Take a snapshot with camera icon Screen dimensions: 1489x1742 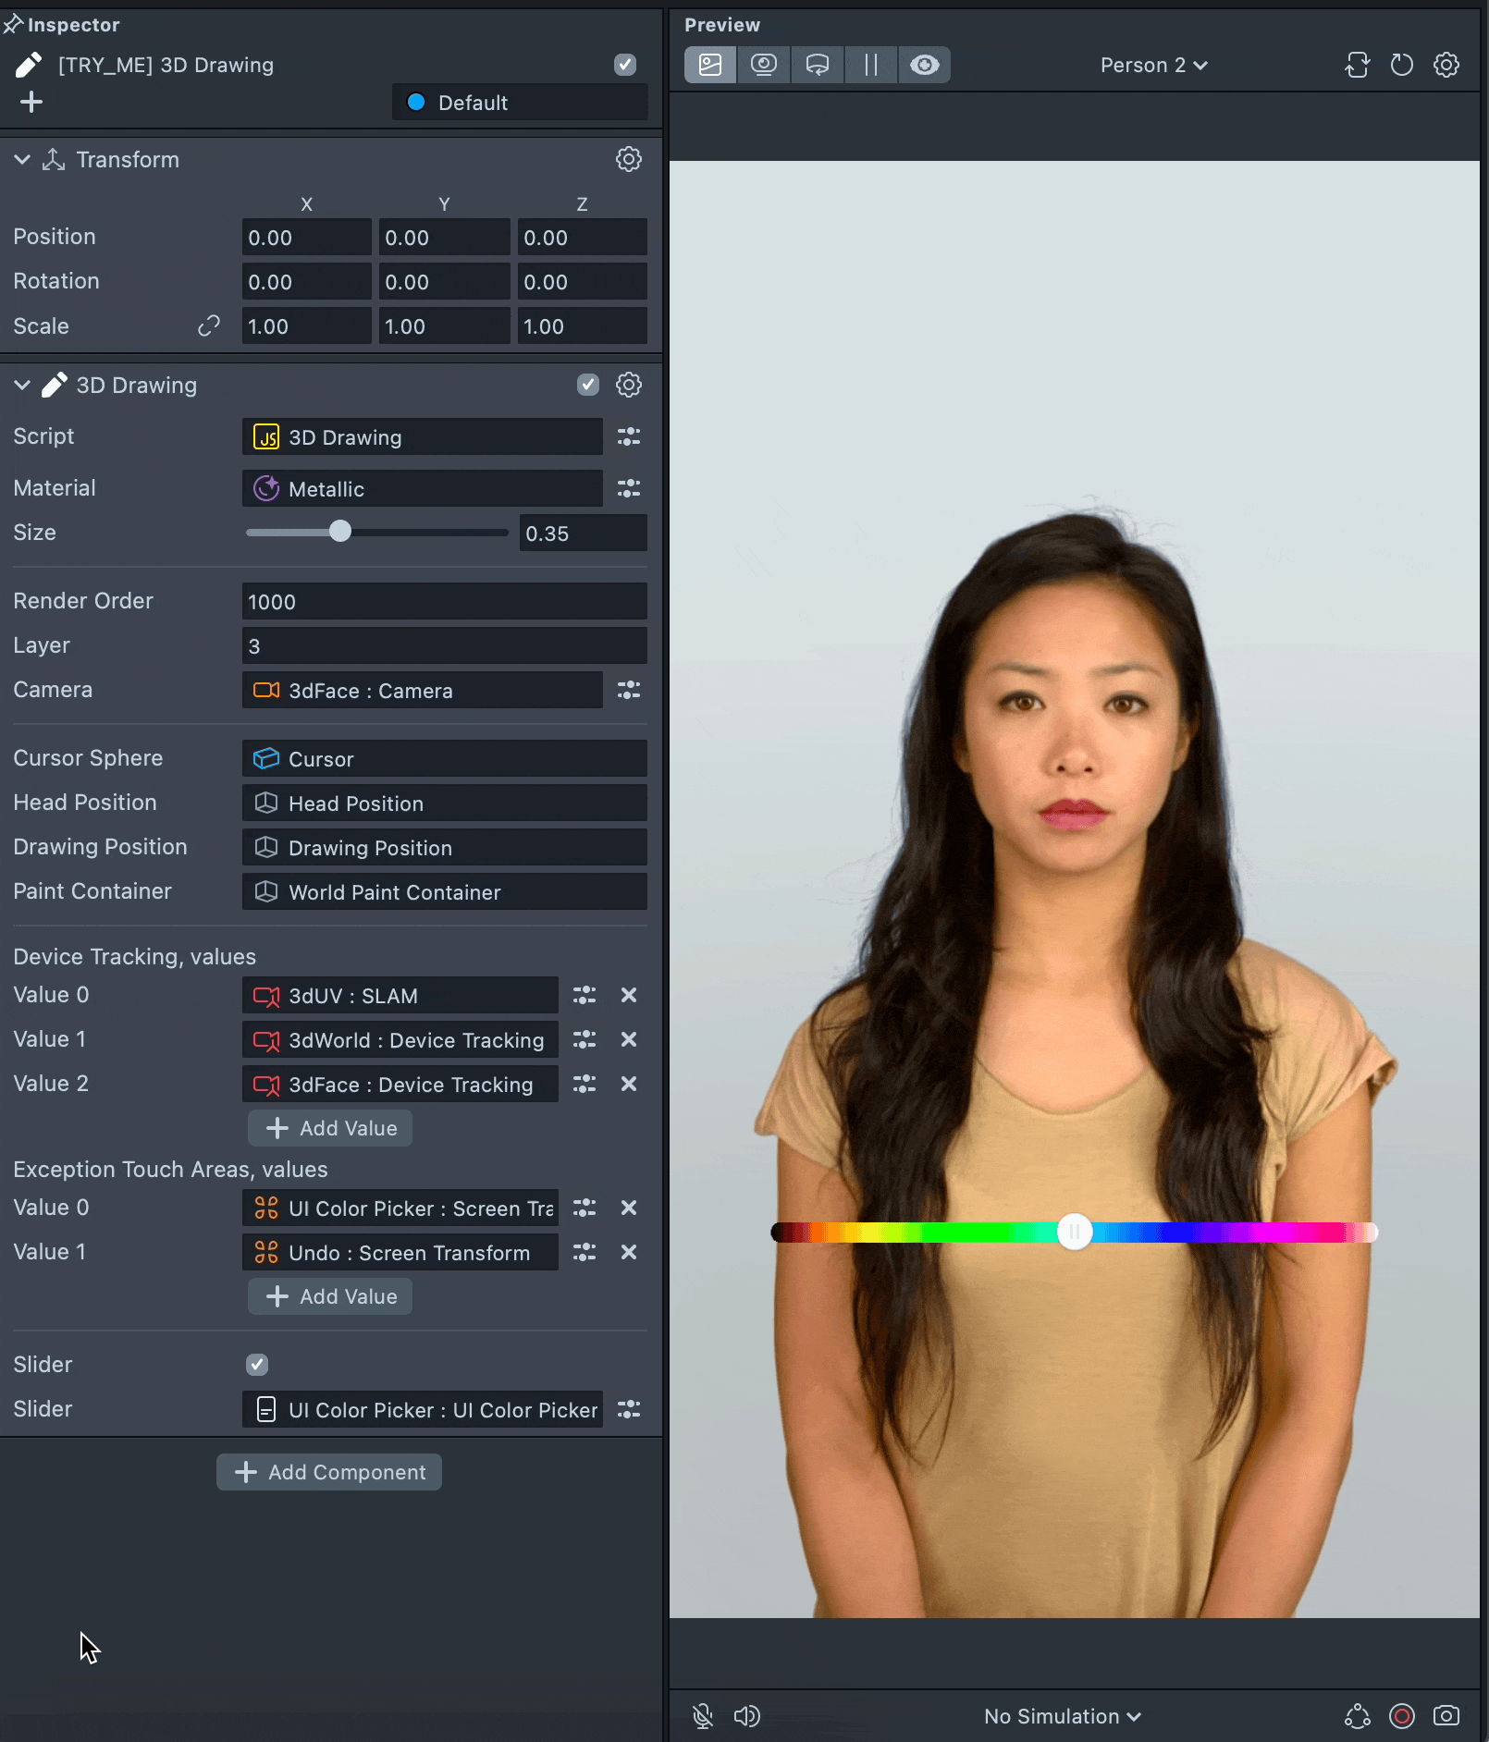point(1446,1716)
